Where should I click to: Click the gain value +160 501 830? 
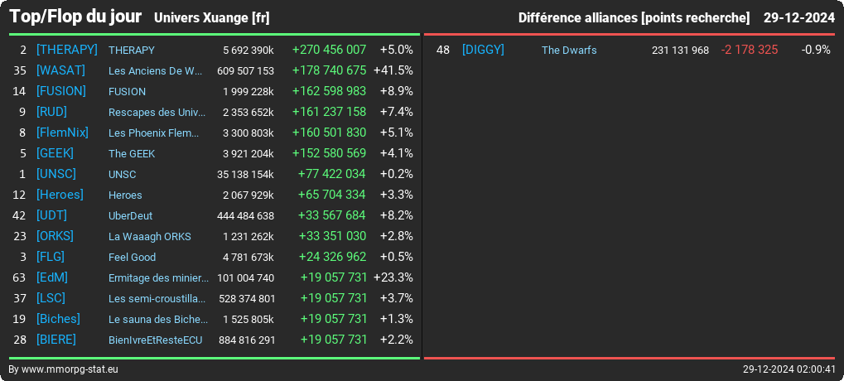(329, 133)
